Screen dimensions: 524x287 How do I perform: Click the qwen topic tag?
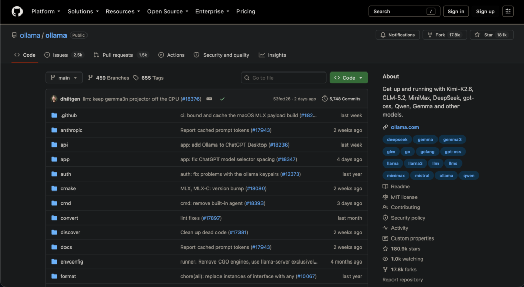click(x=469, y=175)
